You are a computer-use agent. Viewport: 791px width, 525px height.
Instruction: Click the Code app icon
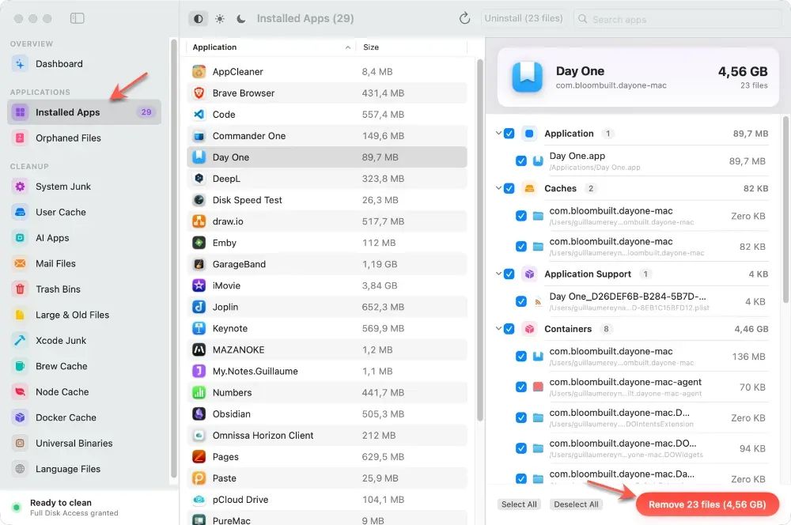click(x=199, y=115)
